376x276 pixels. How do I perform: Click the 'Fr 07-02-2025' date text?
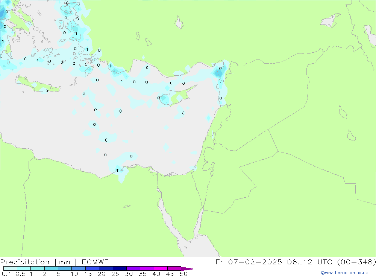249,262
